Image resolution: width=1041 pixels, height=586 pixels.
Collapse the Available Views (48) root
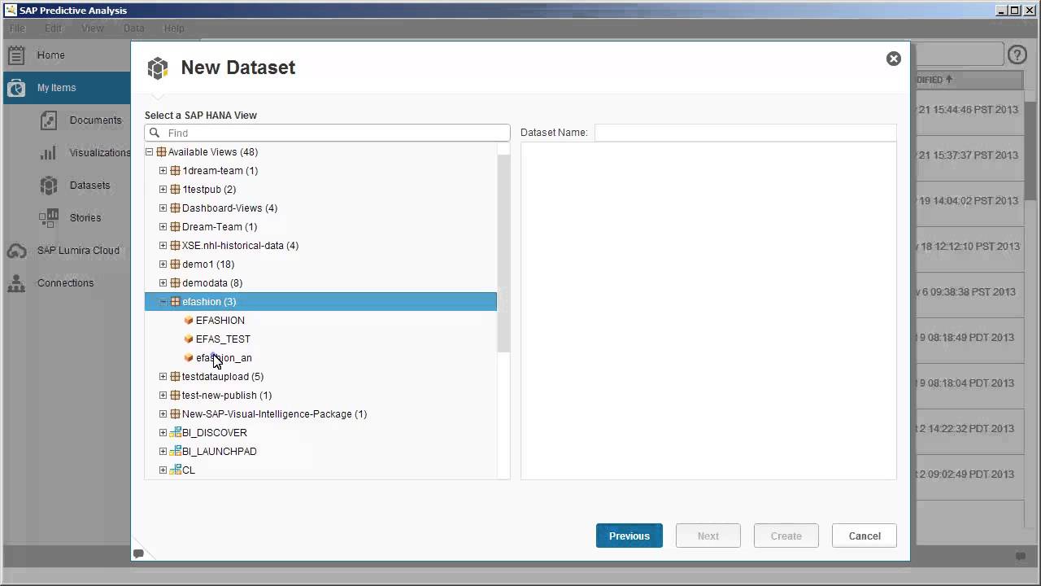pos(150,152)
